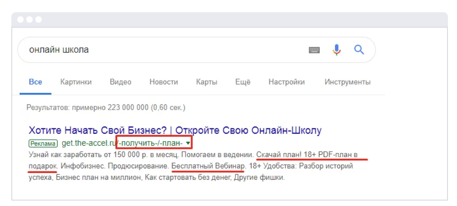
Task: Click the text 'Другие фишки'
Action: click(x=259, y=177)
